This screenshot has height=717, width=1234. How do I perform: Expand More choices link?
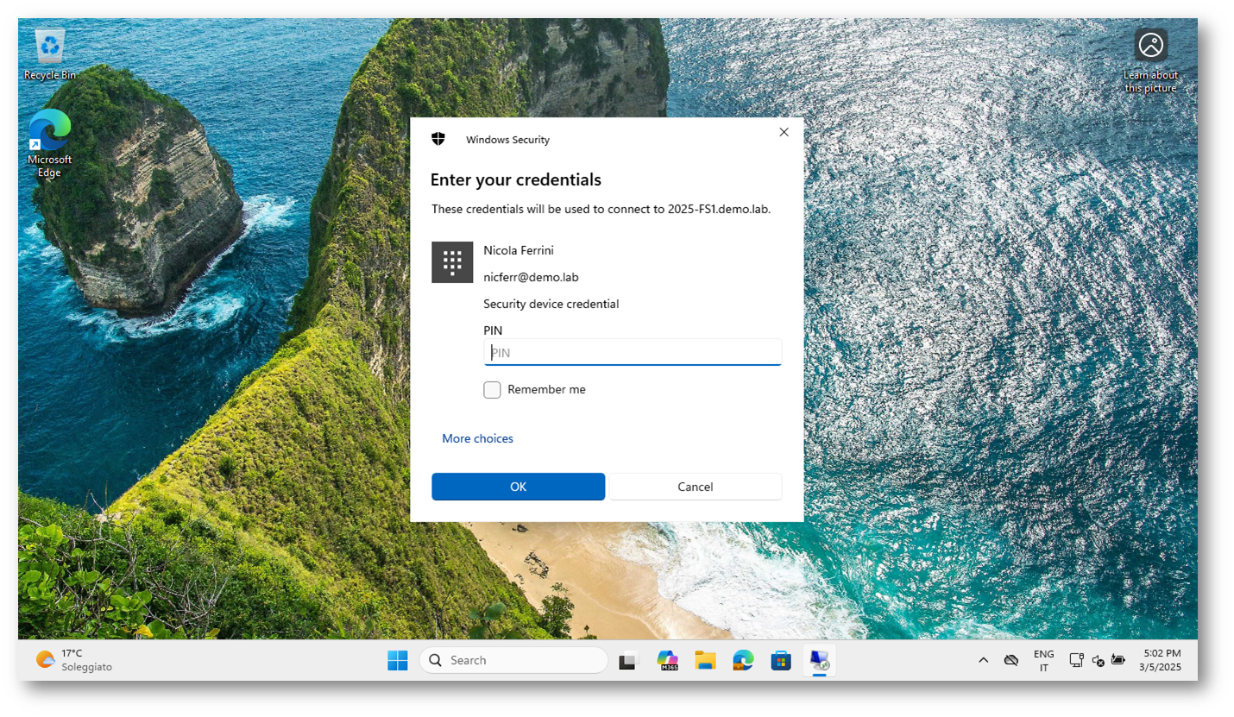click(477, 438)
